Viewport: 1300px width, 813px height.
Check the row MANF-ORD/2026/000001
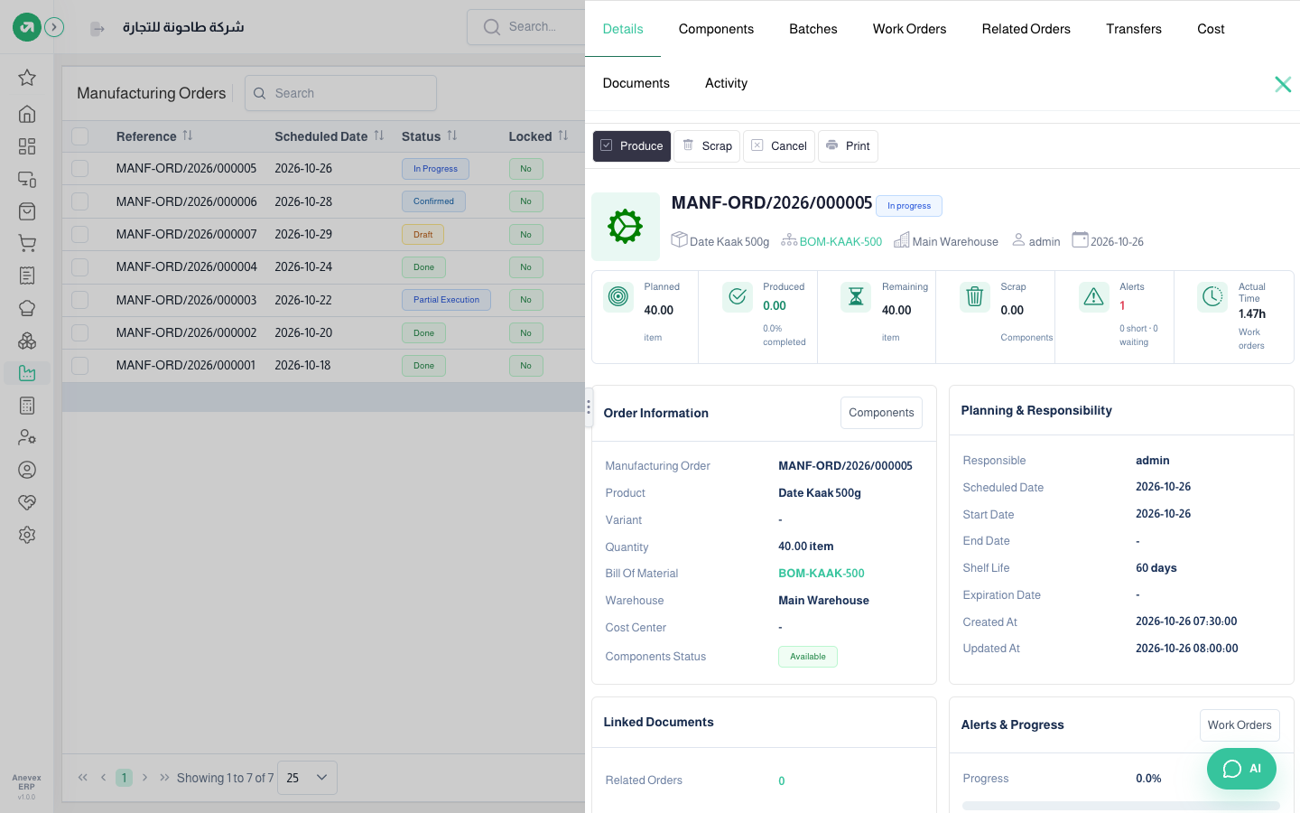coord(80,365)
